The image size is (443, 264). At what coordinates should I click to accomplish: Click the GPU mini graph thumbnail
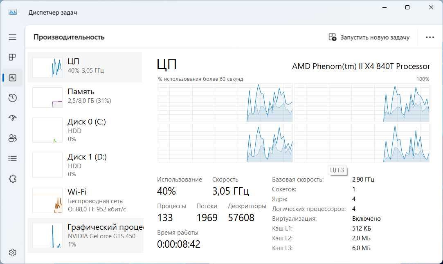pos(47,235)
